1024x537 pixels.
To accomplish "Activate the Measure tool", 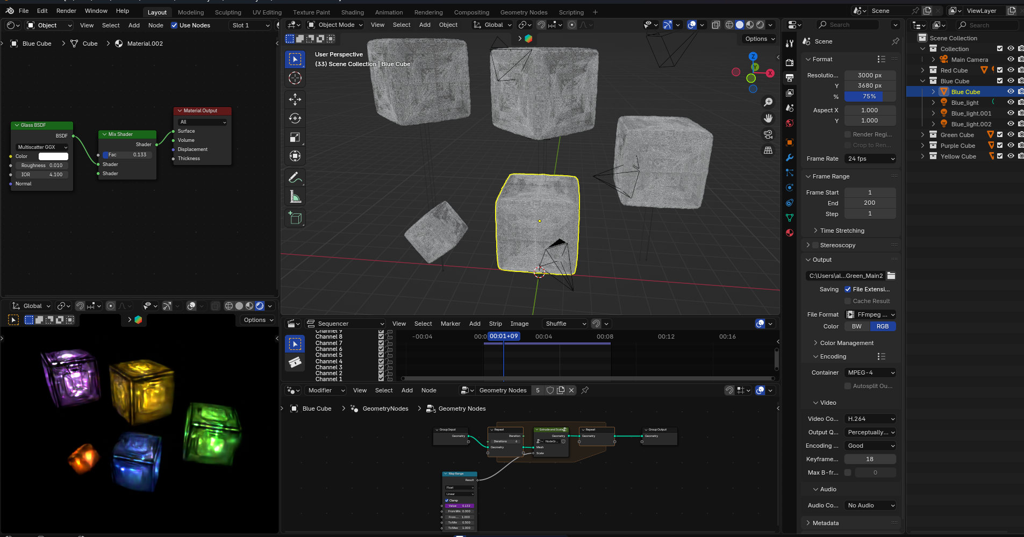I will (295, 197).
